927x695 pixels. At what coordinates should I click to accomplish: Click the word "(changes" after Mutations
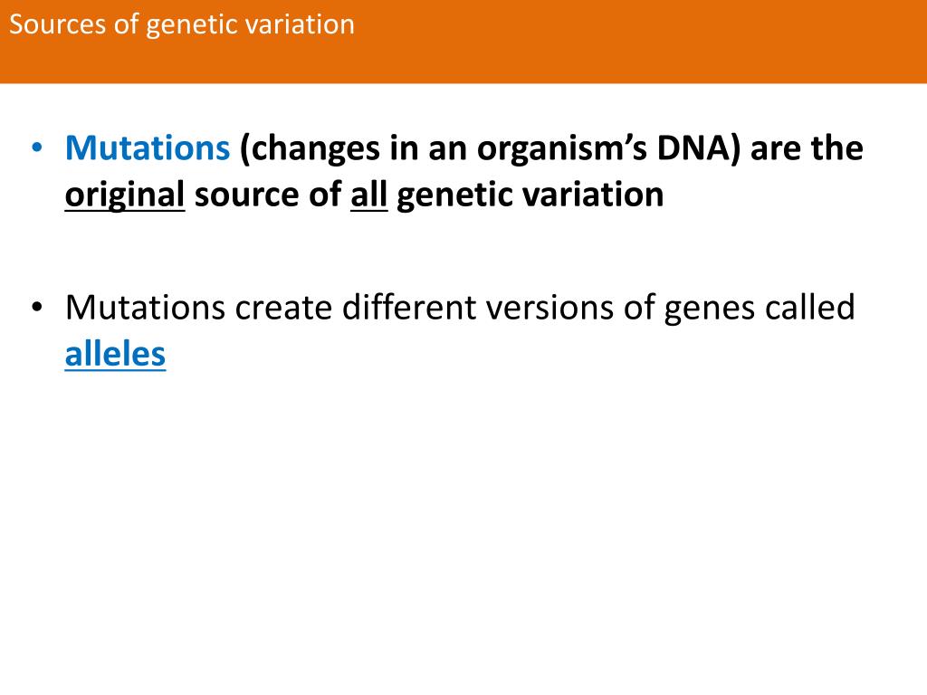click(310, 149)
